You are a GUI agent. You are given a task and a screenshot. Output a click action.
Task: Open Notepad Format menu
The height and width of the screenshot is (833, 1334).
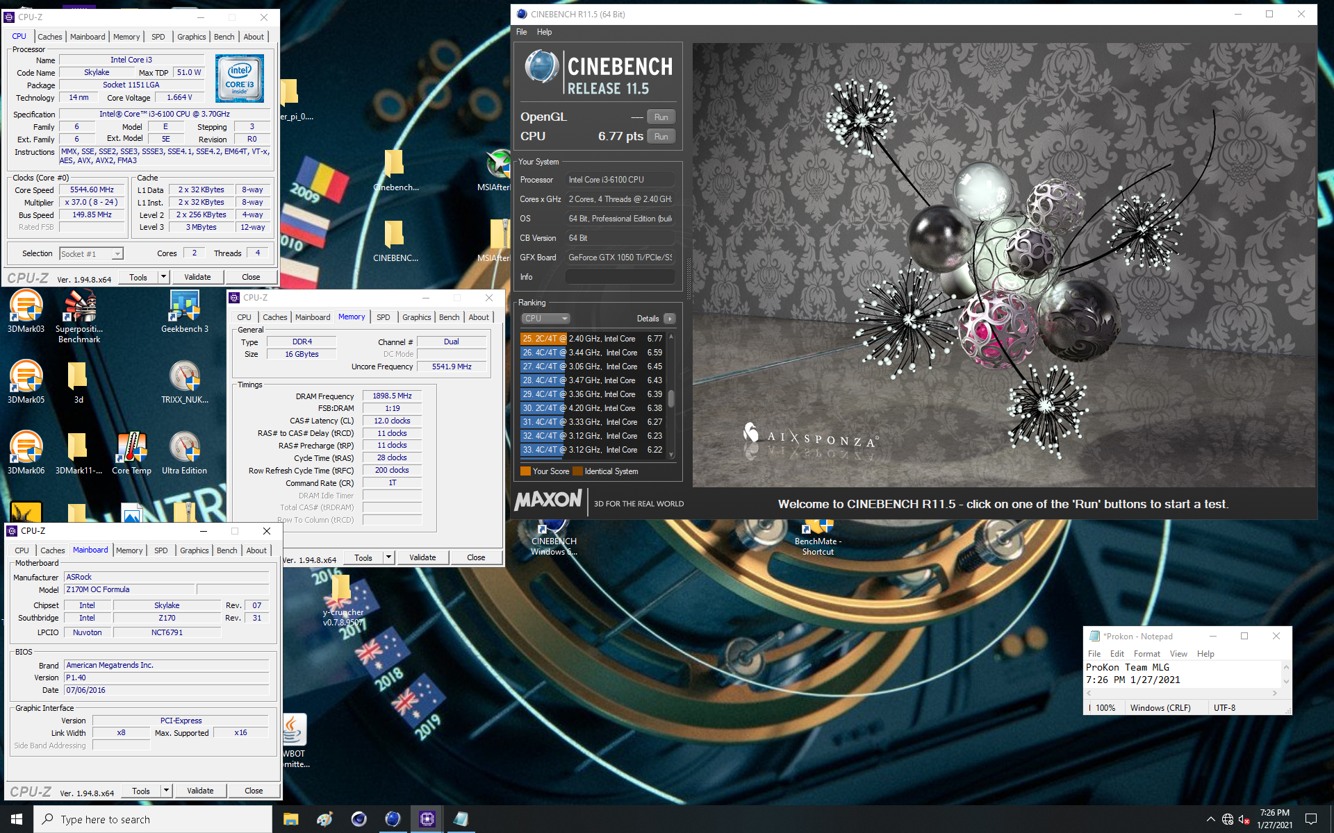tap(1146, 654)
